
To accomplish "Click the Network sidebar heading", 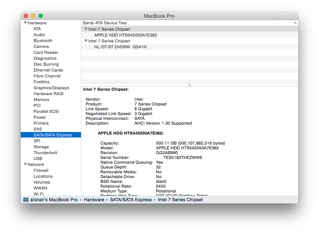I will pos(36,164).
